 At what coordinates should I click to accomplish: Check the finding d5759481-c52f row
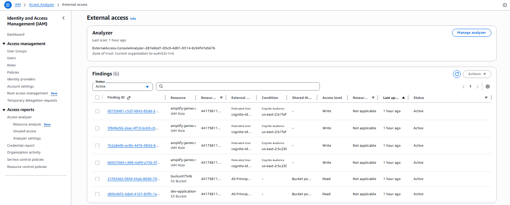[97, 111]
